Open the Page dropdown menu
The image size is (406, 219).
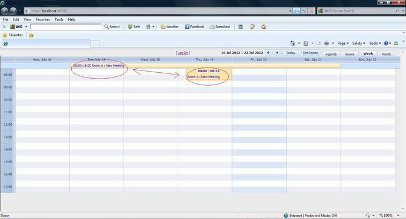343,43
